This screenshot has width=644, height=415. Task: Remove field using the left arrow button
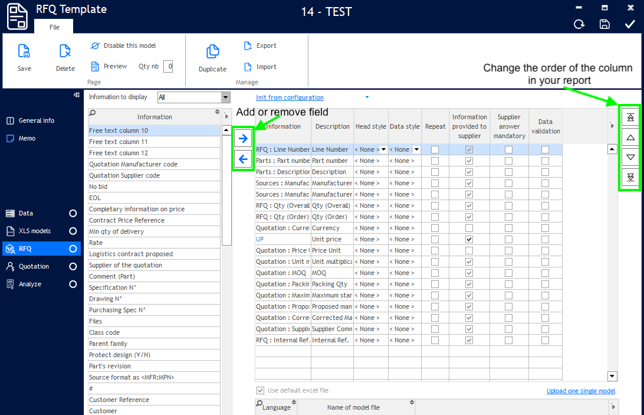pos(243,159)
